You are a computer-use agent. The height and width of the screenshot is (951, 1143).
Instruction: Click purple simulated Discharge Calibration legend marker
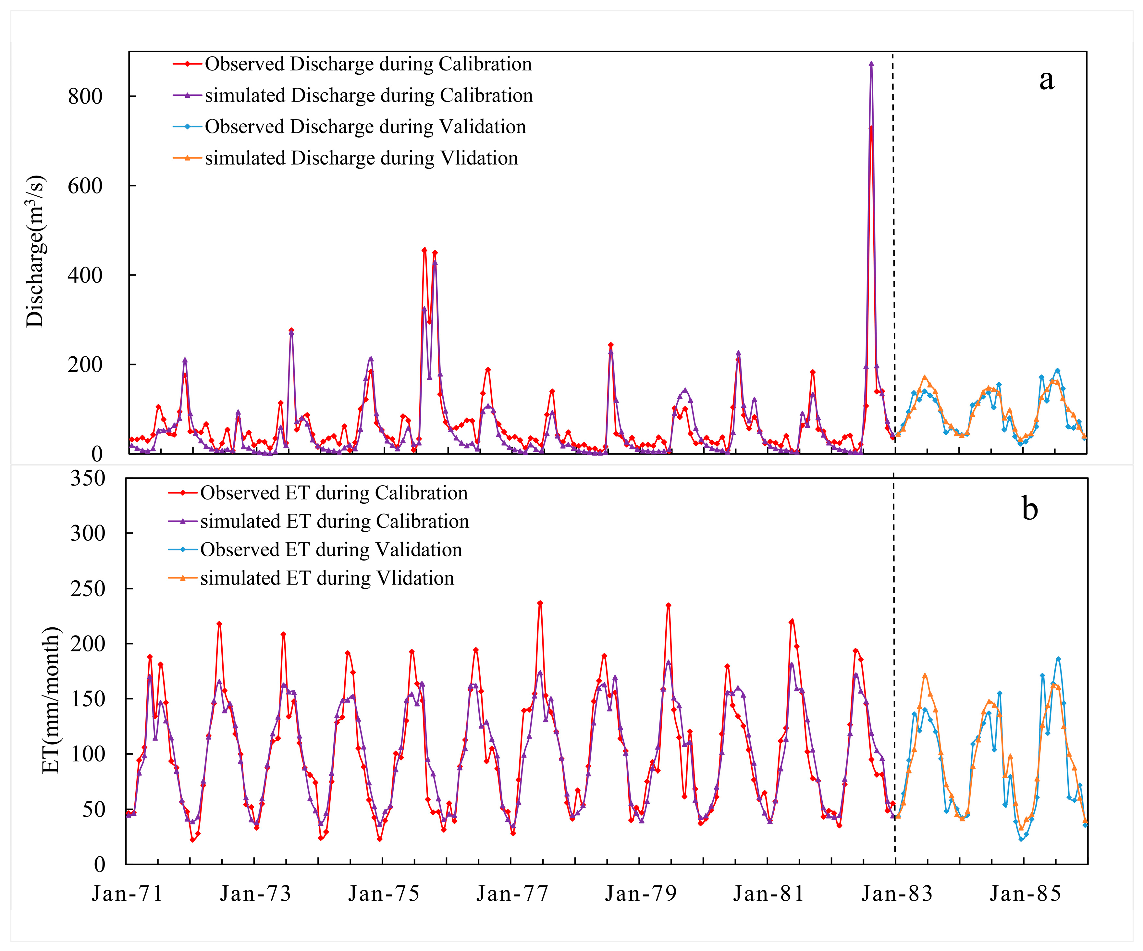pyautogui.click(x=187, y=95)
